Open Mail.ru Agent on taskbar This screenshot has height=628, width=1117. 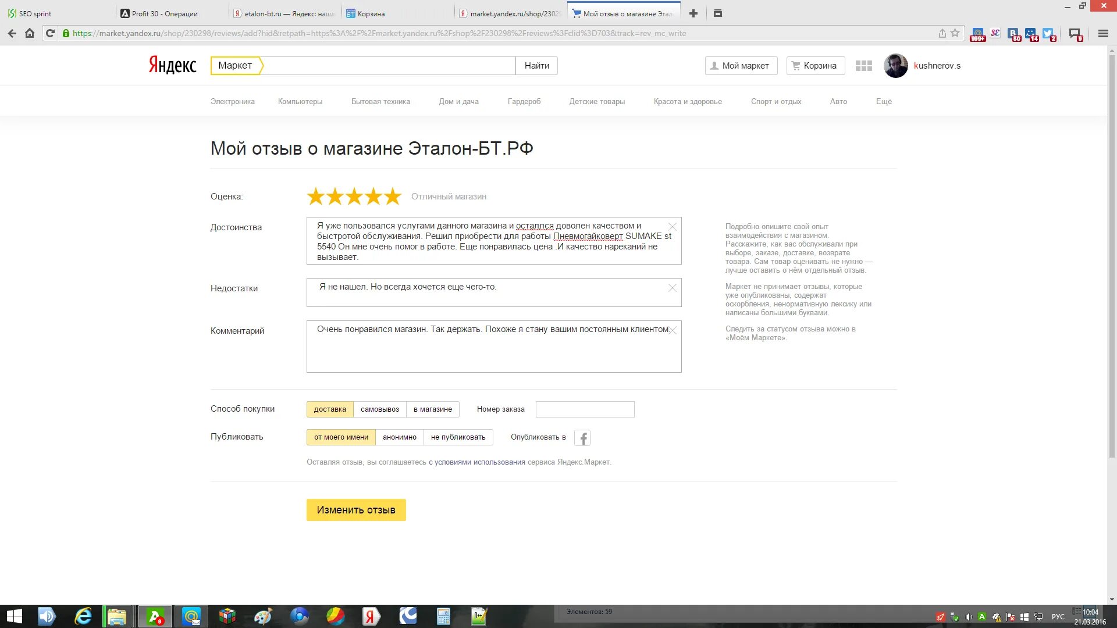[x=191, y=616]
